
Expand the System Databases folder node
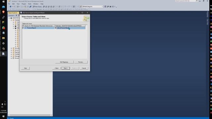tap(14, 22)
